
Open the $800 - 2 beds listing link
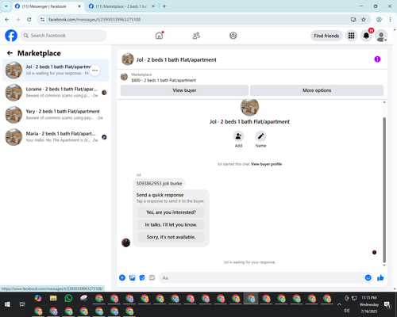(164, 80)
